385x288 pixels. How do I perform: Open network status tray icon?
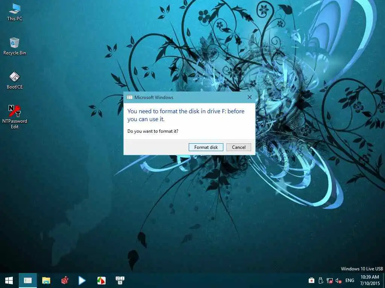tap(329, 280)
